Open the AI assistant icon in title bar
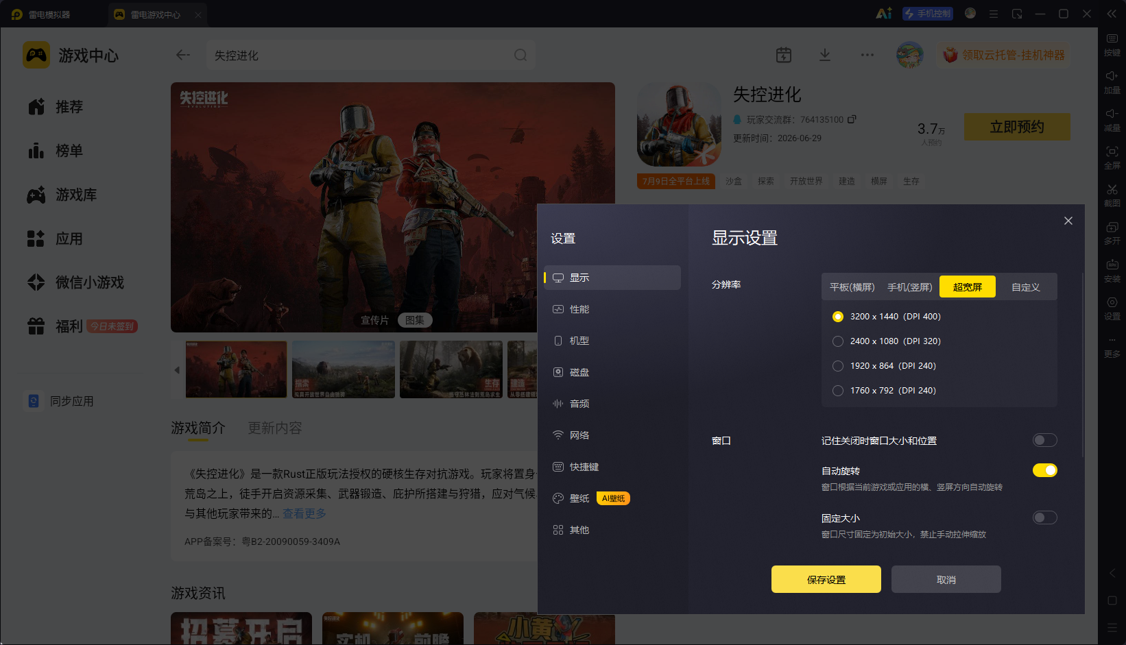Viewport: 1126px width, 645px height. coord(884,13)
